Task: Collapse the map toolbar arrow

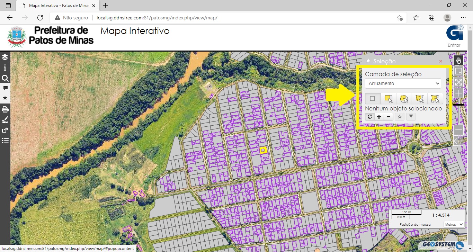Action: click(x=456, y=141)
